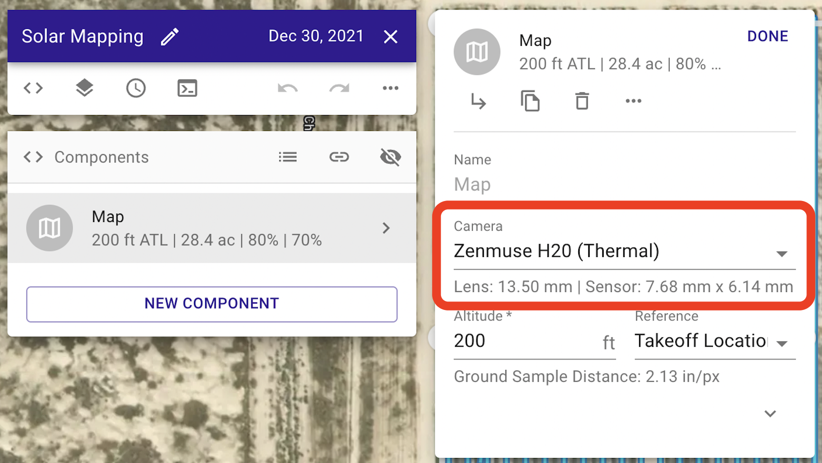Image resolution: width=822 pixels, height=463 pixels.
Task: Open the components code-brackets toolbar icon
Action: click(34, 88)
